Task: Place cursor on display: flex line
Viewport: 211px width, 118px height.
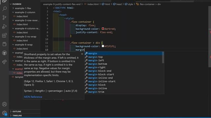Action: click(x=85, y=25)
